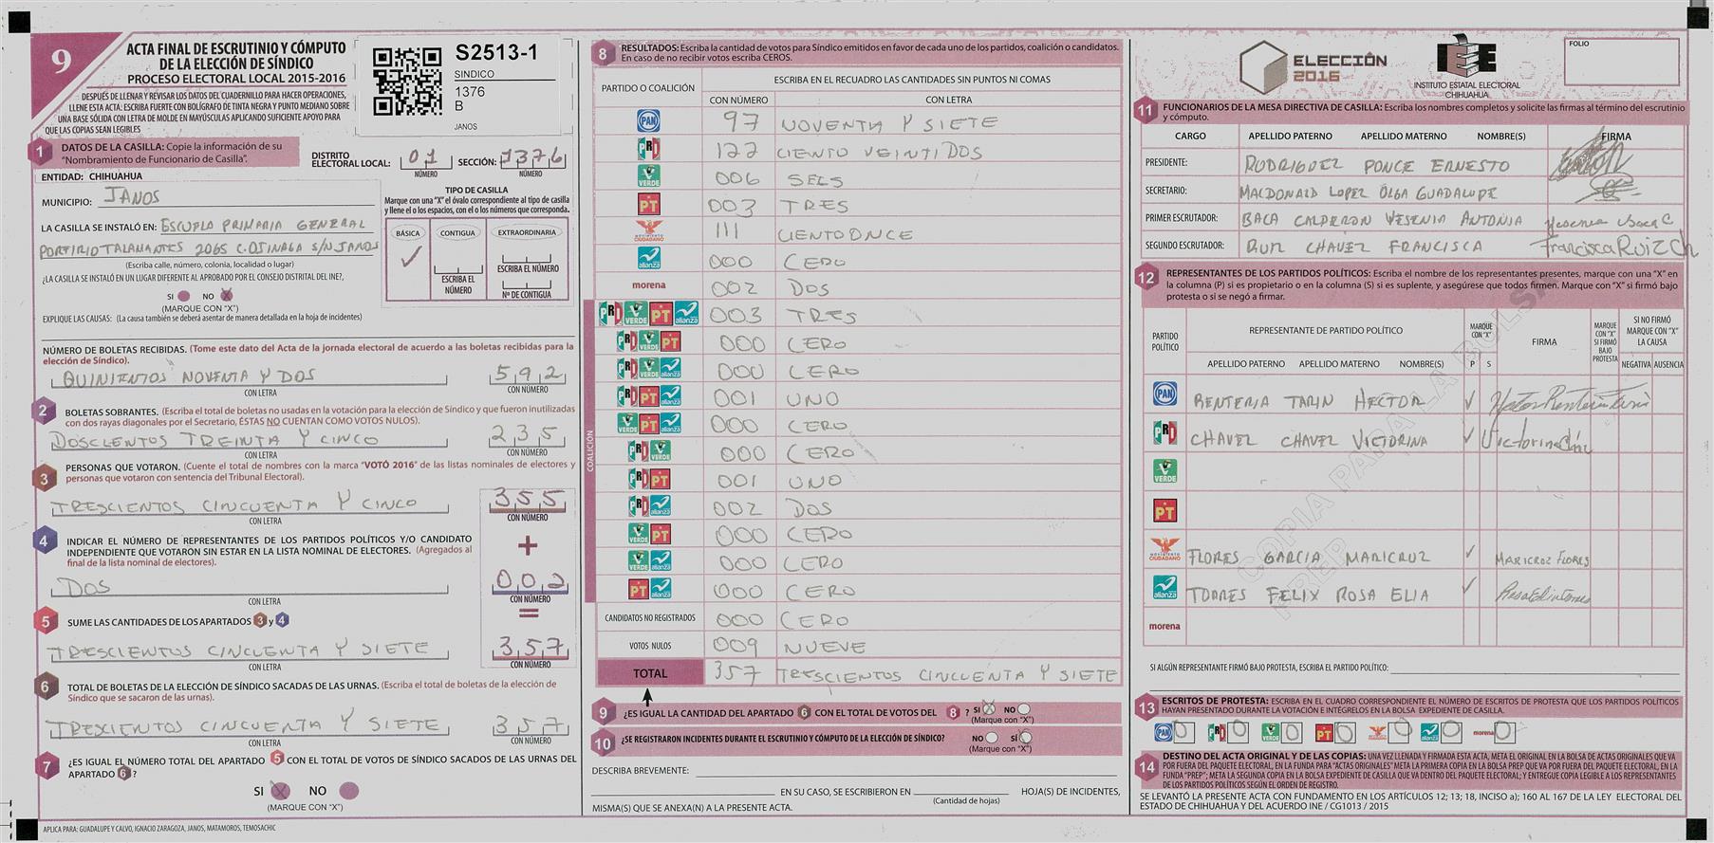
Task: Click the Instituto Estatal Electoral Chihuahua logo
Action: (x=1466, y=66)
